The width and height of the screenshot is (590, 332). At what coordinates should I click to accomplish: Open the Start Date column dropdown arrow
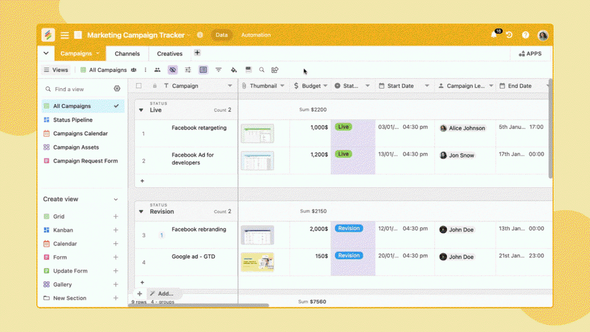click(427, 86)
